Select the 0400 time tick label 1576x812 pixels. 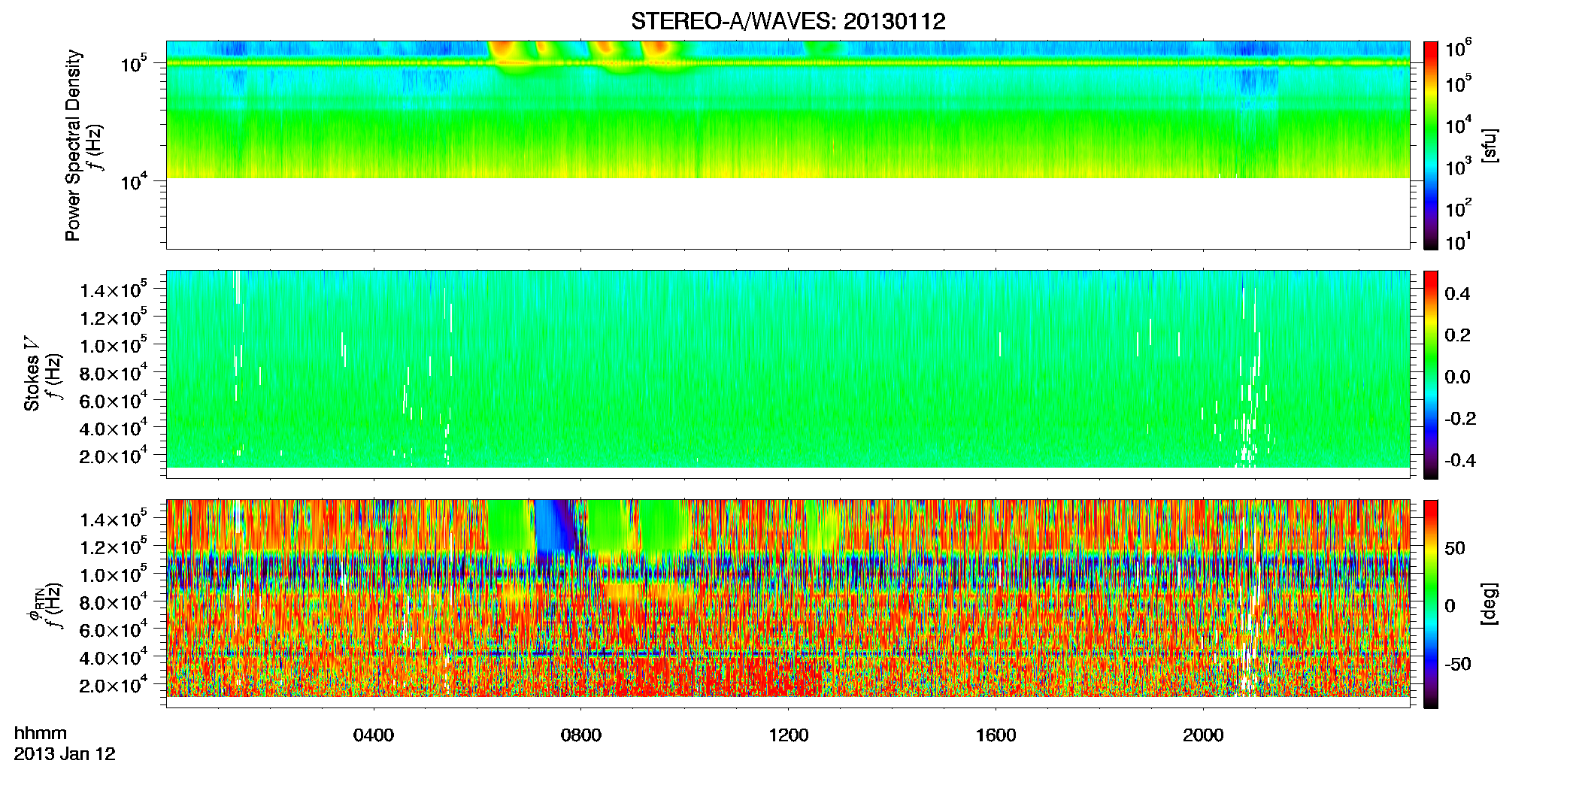click(x=374, y=735)
